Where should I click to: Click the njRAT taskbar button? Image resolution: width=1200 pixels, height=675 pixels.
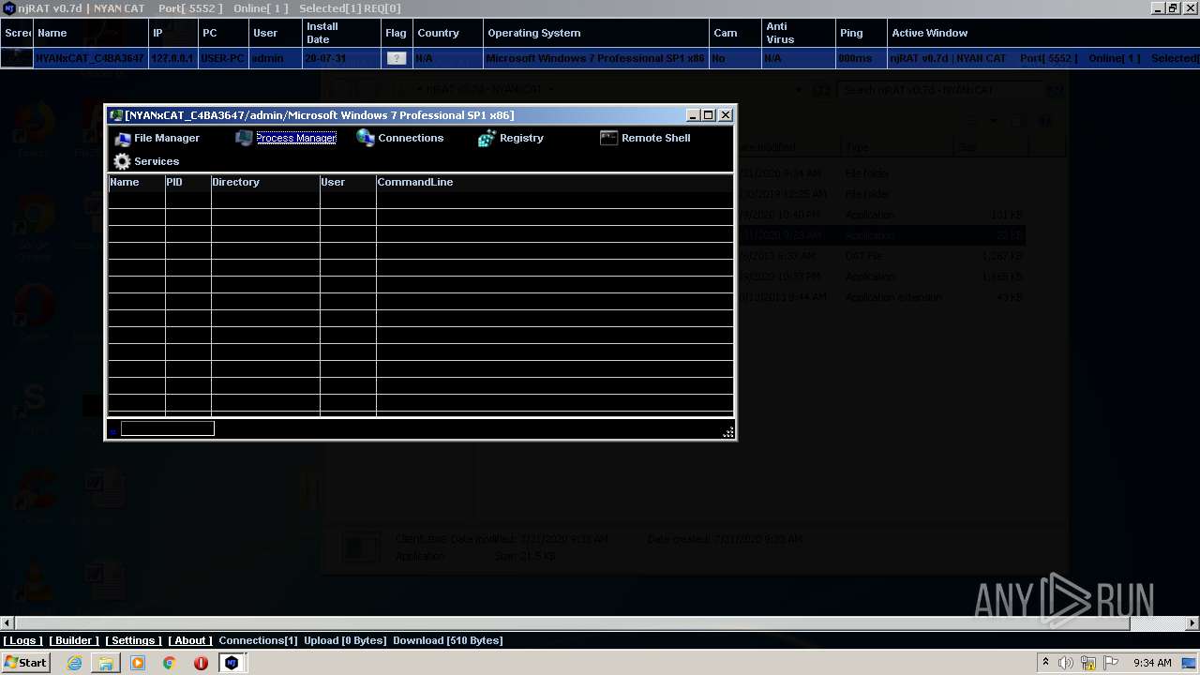coord(232,663)
